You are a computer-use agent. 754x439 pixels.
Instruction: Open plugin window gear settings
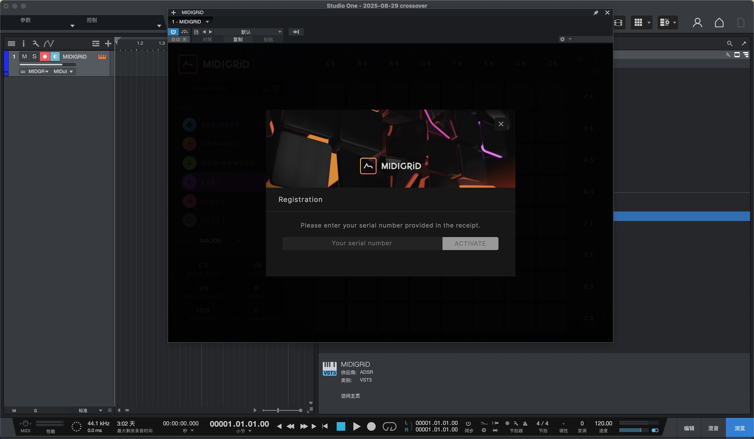(562, 39)
